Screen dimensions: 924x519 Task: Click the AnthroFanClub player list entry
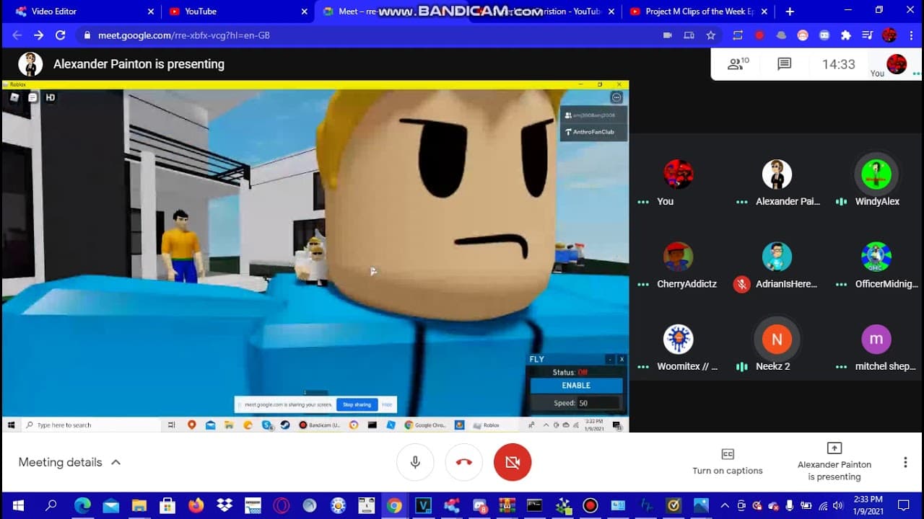coord(593,132)
